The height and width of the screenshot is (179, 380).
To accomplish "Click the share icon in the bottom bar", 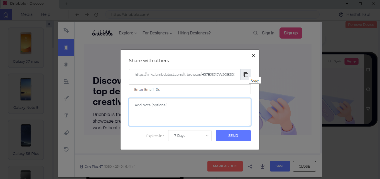I will (x=250, y=167).
